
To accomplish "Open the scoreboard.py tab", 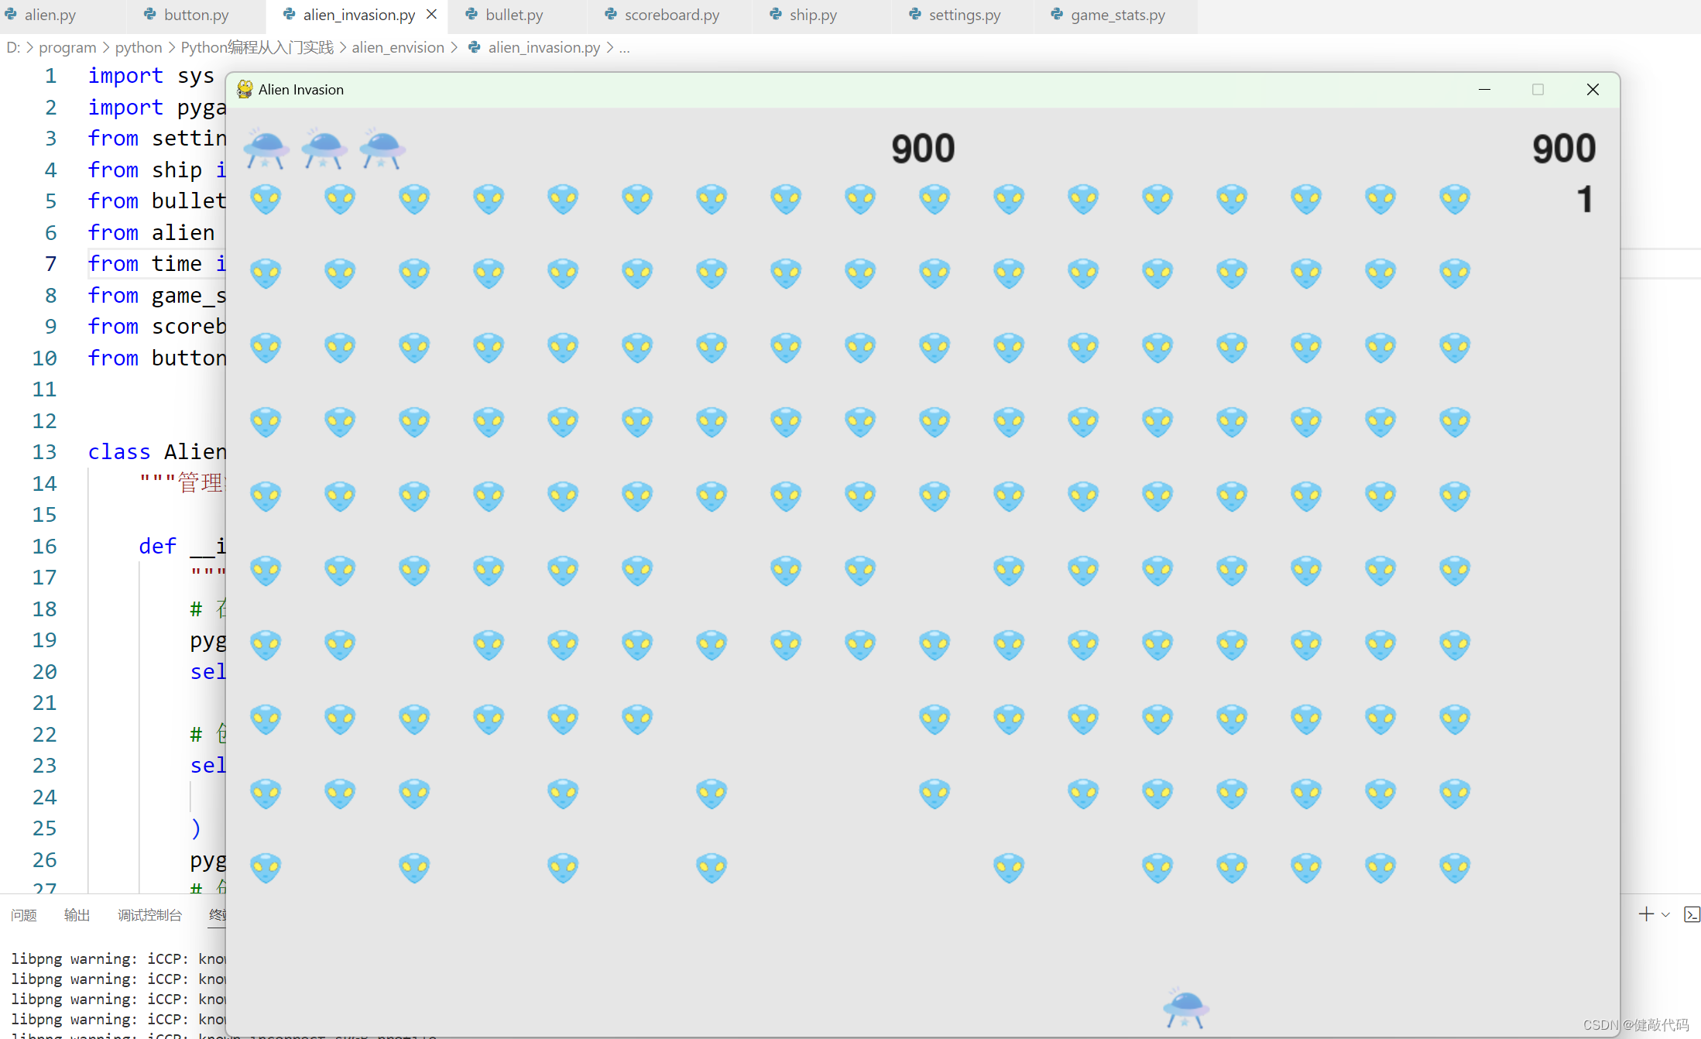I will [671, 15].
